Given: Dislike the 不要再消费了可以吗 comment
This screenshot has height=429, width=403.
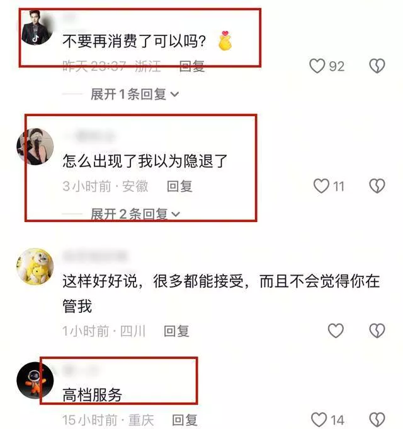Looking at the screenshot, I should click(x=377, y=66).
